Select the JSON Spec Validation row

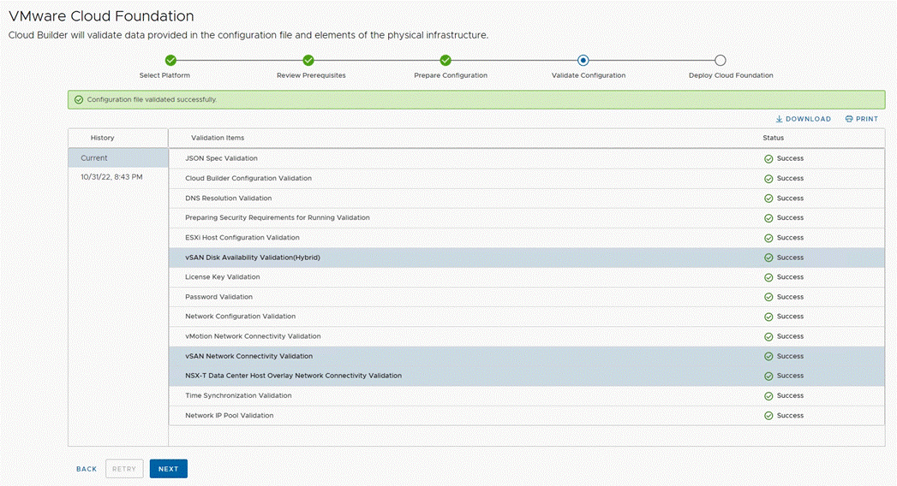click(527, 159)
